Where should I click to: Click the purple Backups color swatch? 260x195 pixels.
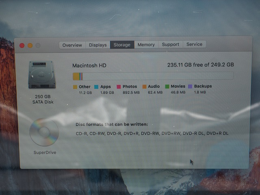[190, 86]
